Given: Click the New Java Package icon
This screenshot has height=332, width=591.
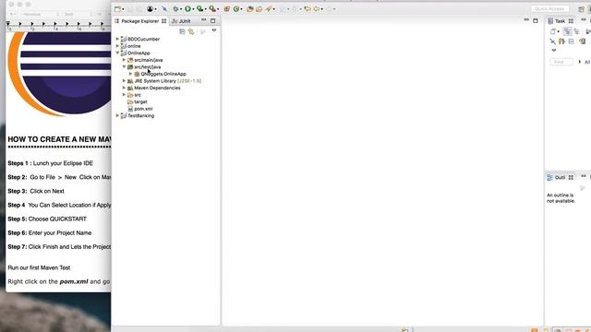Looking at the screenshot, I should pos(226,8).
